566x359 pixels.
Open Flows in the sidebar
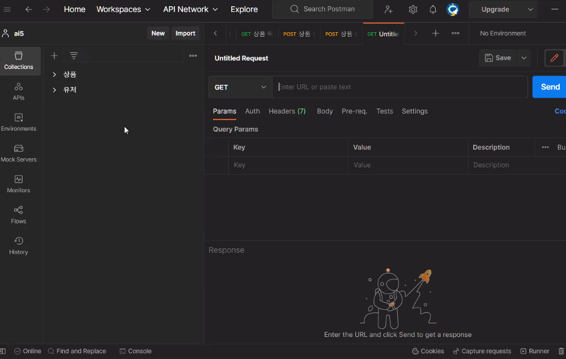(x=19, y=215)
